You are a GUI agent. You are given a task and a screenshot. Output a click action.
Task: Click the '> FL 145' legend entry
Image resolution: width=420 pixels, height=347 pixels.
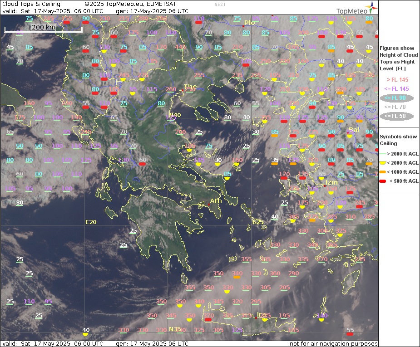(397, 80)
